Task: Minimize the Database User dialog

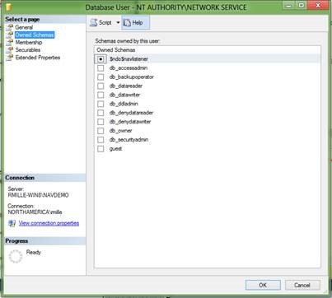Action: point(288,5)
